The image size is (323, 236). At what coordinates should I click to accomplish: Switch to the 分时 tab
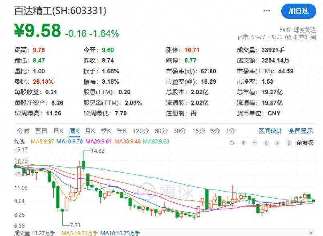pyautogui.click(x=23, y=131)
